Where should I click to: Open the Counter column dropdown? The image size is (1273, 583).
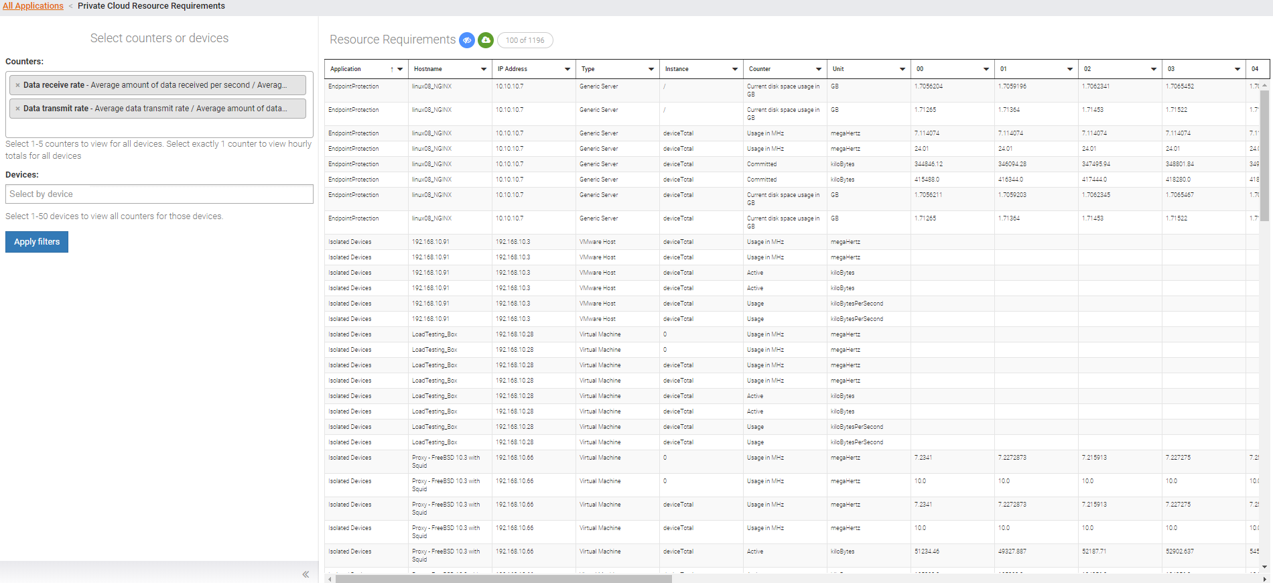click(x=819, y=69)
